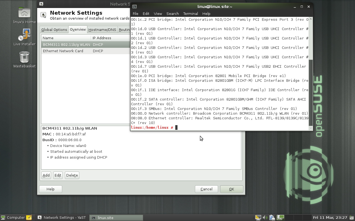This screenshot has width=355, height=221.
Task: Open the terminal File menu
Action: (136, 14)
